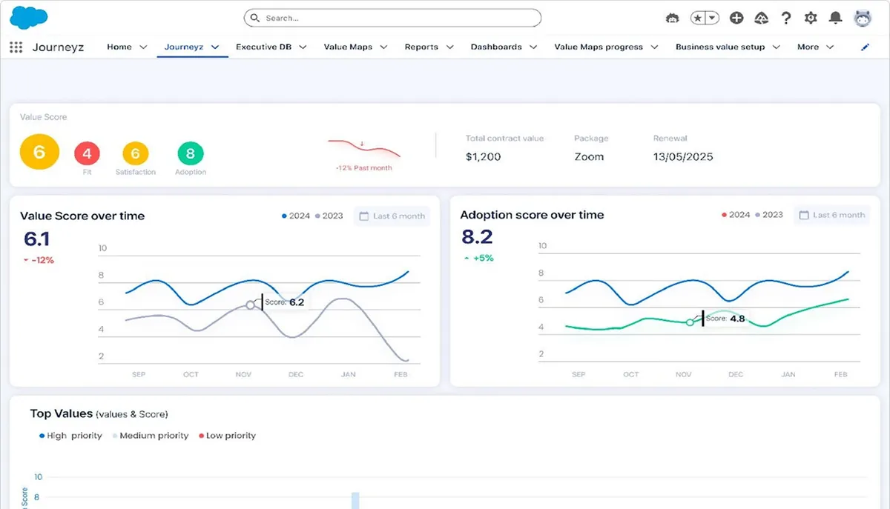Expand the Value Maps chevron
This screenshot has width=890, height=509.
pyautogui.click(x=383, y=47)
